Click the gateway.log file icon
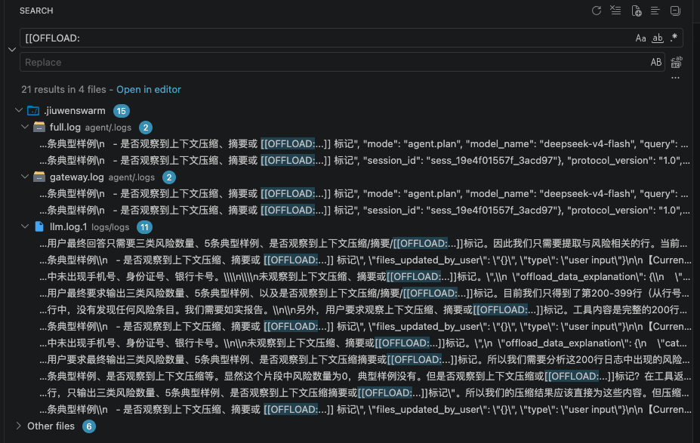The width and height of the screenshot is (700, 443). tap(39, 177)
